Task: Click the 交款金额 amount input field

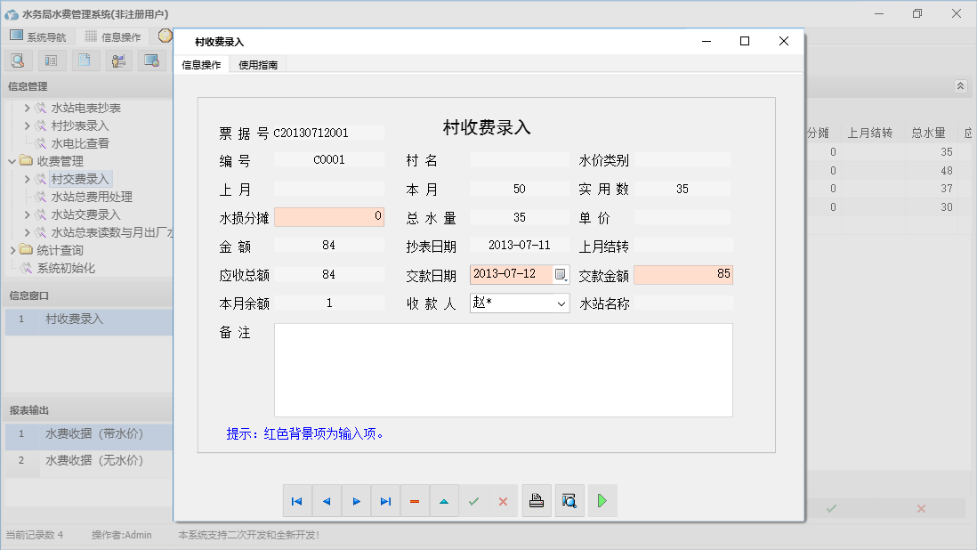Action: [683, 274]
